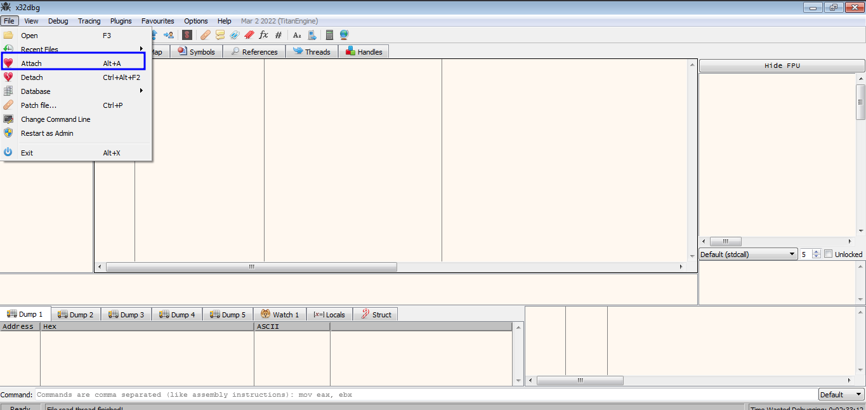Click the Patches bandage toolbar icon
The height and width of the screenshot is (410, 866).
205,35
